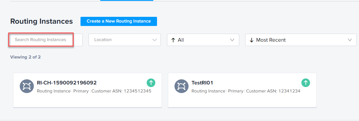Expand the Location dropdown chevron
The image size is (359, 121).
[x=155, y=40]
